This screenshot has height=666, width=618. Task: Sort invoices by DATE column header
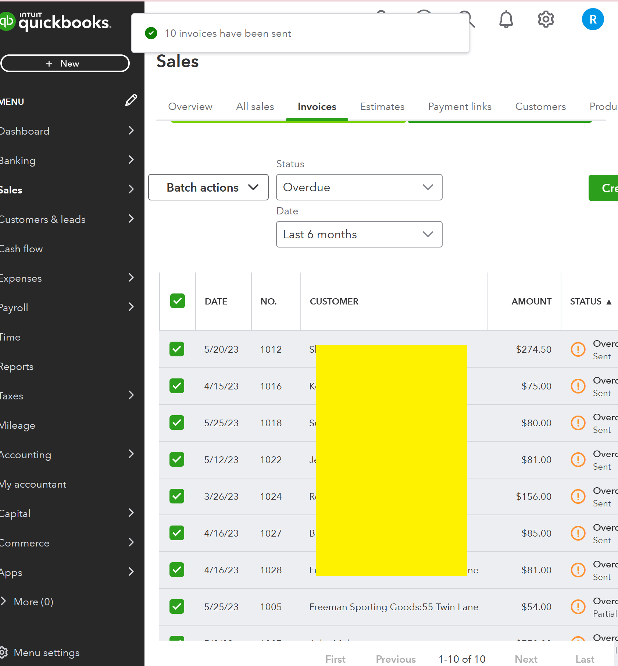tap(216, 302)
